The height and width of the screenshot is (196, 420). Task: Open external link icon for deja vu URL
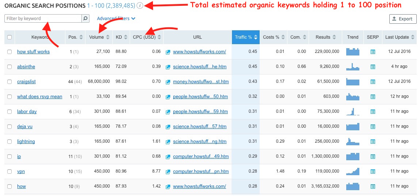[x=168, y=127]
